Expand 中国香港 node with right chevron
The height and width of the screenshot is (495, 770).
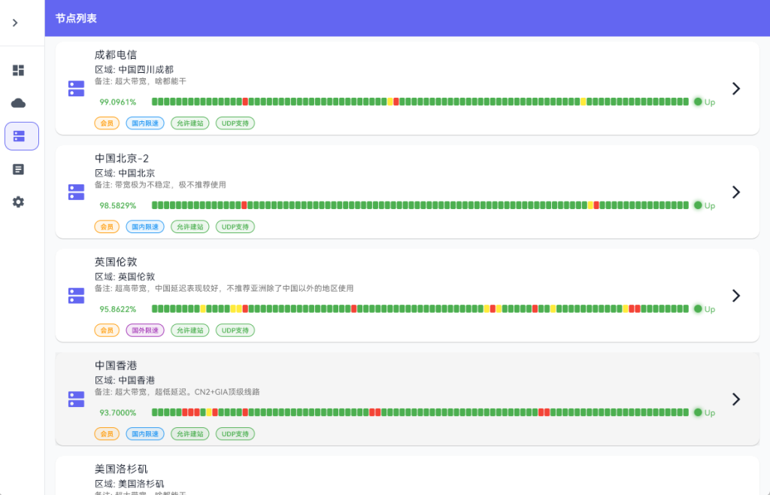coord(735,399)
